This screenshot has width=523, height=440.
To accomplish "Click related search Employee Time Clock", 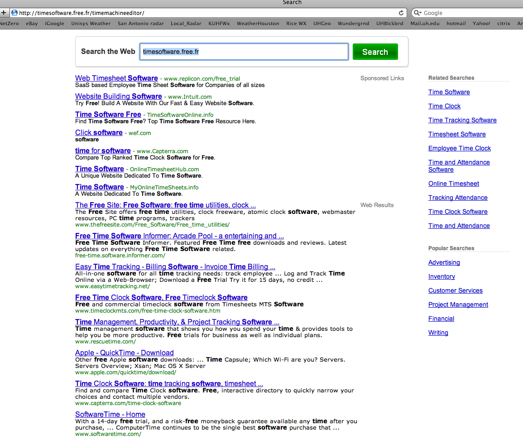I will tap(460, 148).
